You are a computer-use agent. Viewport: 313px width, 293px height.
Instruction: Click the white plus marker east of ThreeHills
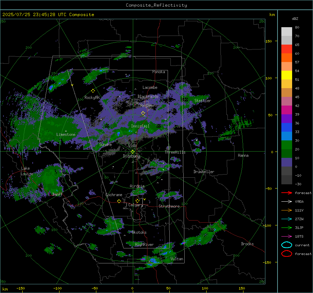[x=196, y=140]
